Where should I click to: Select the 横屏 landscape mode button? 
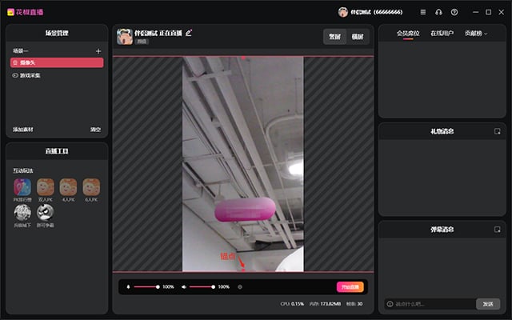[x=358, y=37]
